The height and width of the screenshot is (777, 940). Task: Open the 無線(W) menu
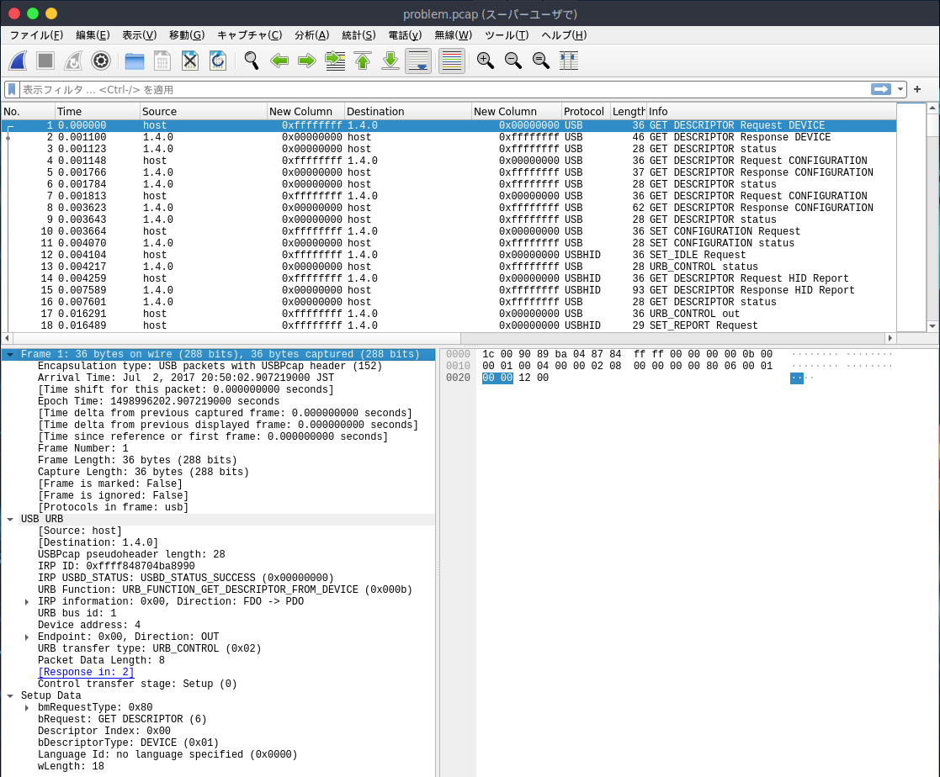pyautogui.click(x=454, y=34)
